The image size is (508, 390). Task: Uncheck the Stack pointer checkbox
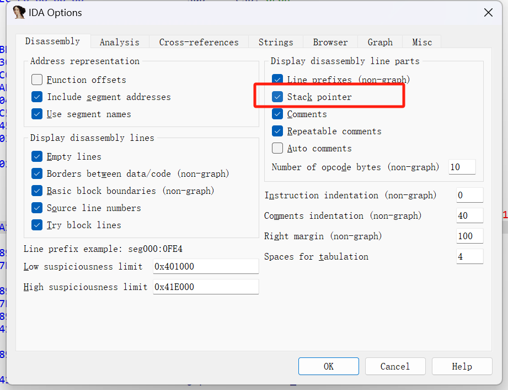[277, 97]
